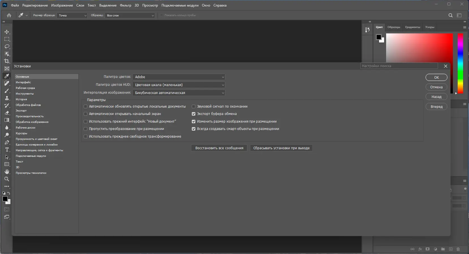Click the "Назад" button
Screen dimensions: 469x254
point(436,97)
